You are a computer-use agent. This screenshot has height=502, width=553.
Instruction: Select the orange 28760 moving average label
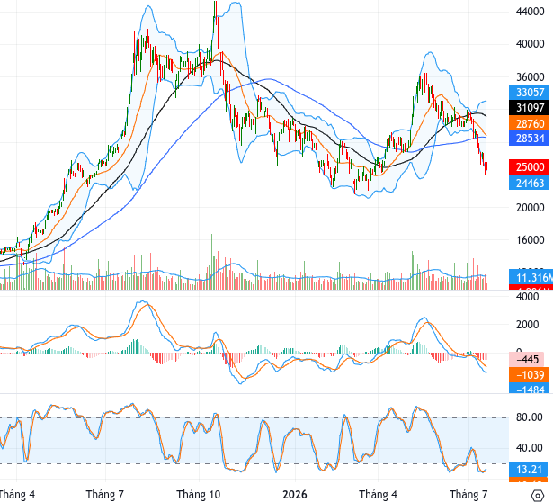point(529,124)
